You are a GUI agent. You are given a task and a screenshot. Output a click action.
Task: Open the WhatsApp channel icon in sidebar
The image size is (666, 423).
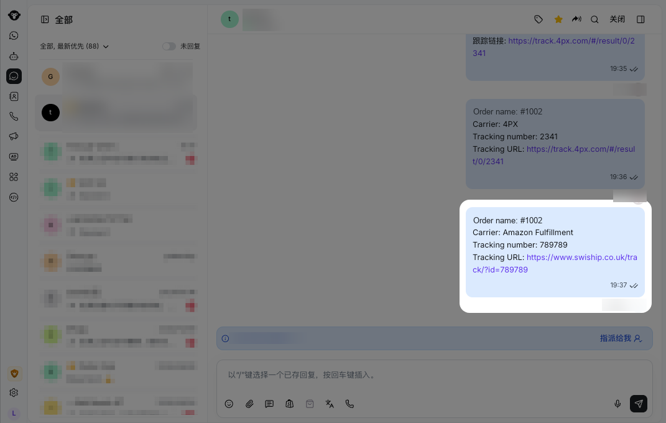14,35
